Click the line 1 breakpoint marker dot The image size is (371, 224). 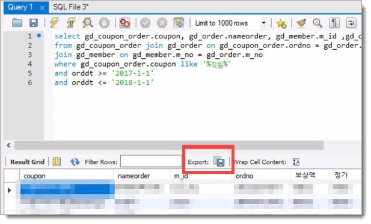point(39,35)
